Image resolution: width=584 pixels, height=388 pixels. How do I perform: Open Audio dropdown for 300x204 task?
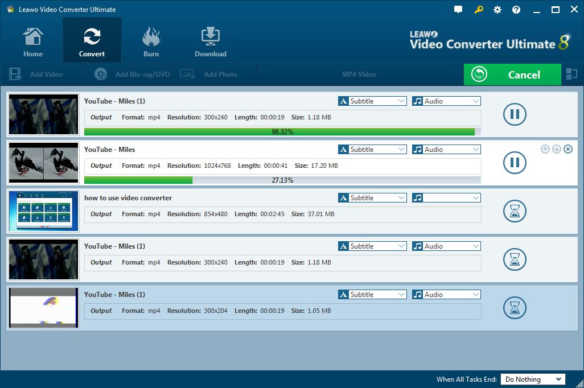pos(446,295)
